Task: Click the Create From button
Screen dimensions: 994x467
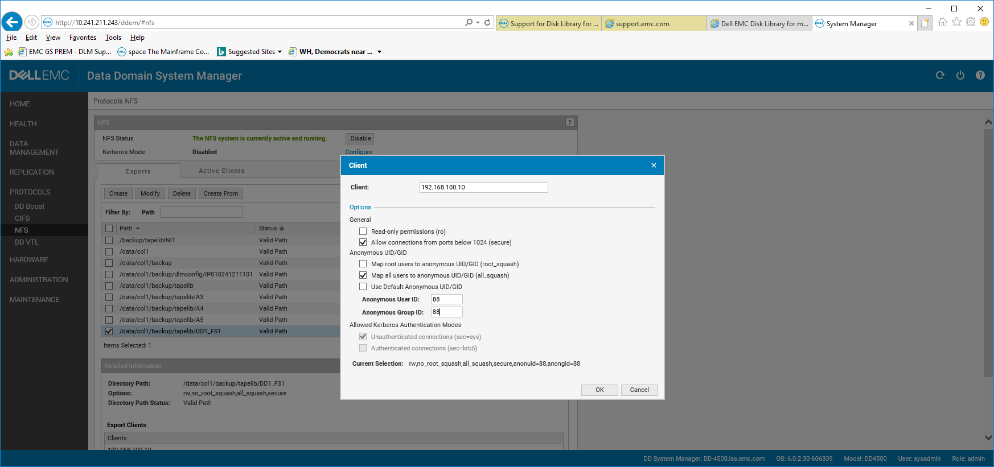Action: coord(221,193)
